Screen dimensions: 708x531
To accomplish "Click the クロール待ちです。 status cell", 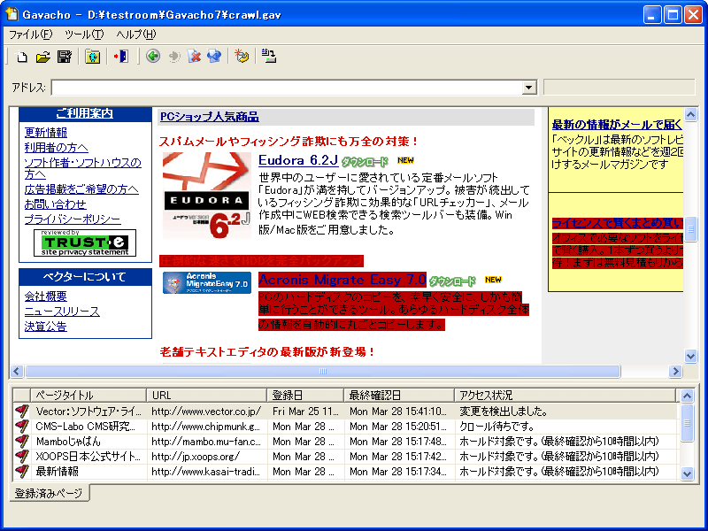I will 497,427.
